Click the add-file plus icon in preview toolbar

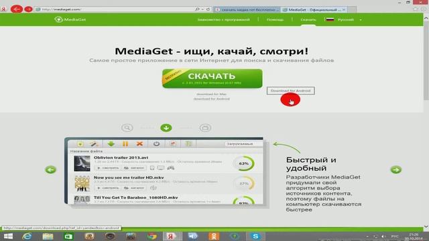tap(80, 144)
